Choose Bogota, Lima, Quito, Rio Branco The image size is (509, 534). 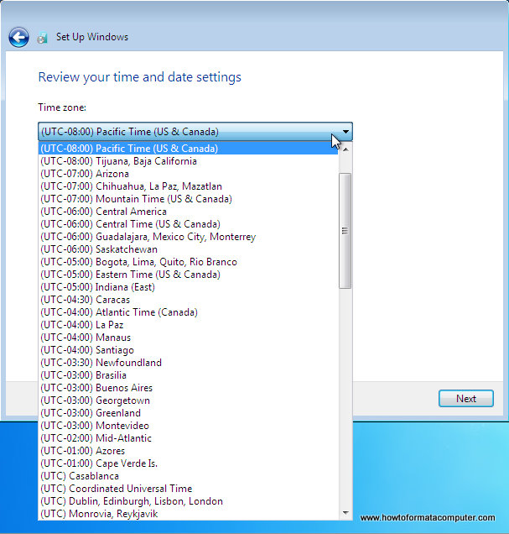[189, 262]
